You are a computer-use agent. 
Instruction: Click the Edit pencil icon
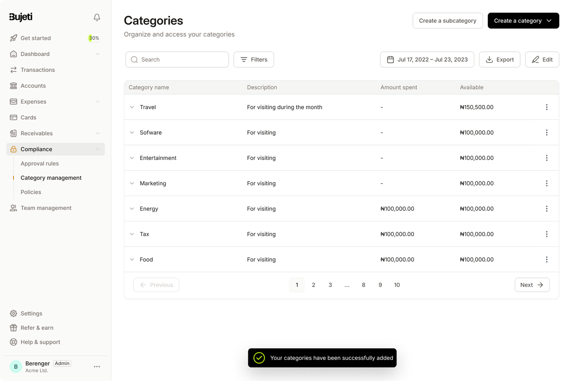(x=535, y=59)
